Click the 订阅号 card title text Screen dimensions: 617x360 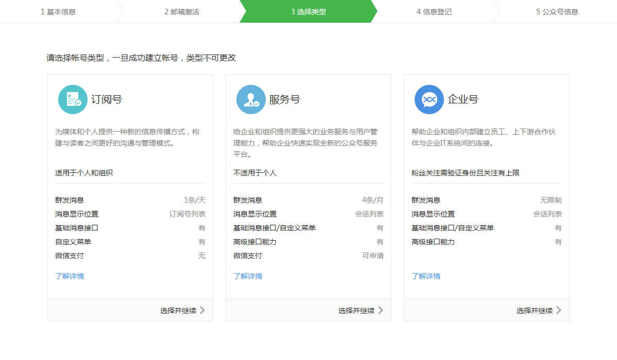pos(107,99)
